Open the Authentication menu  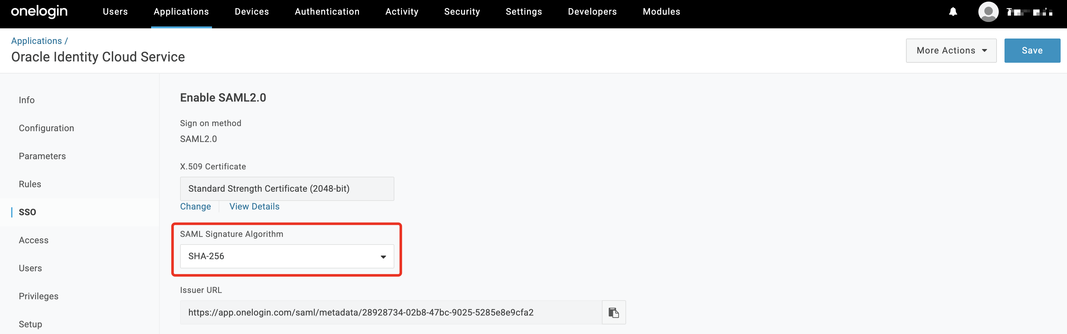[x=327, y=11]
